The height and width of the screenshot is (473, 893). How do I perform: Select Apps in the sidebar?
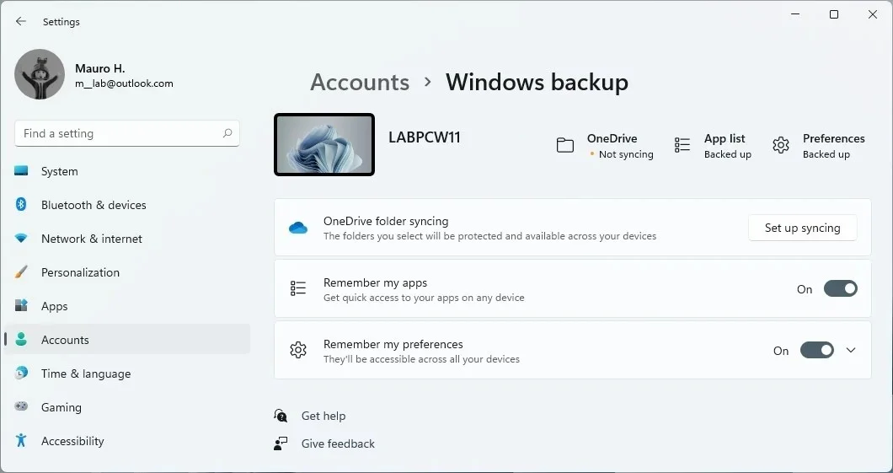(x=54, y=306)
